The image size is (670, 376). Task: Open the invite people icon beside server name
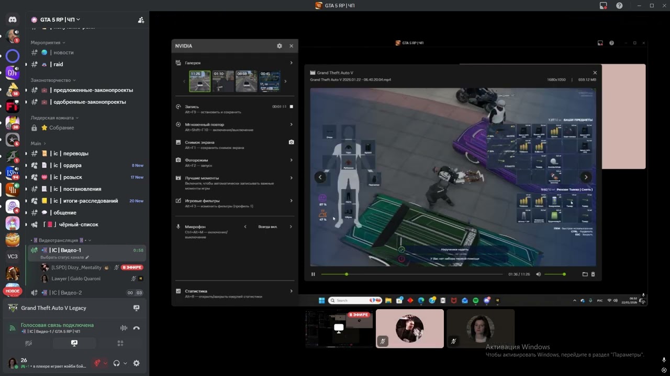141,20
